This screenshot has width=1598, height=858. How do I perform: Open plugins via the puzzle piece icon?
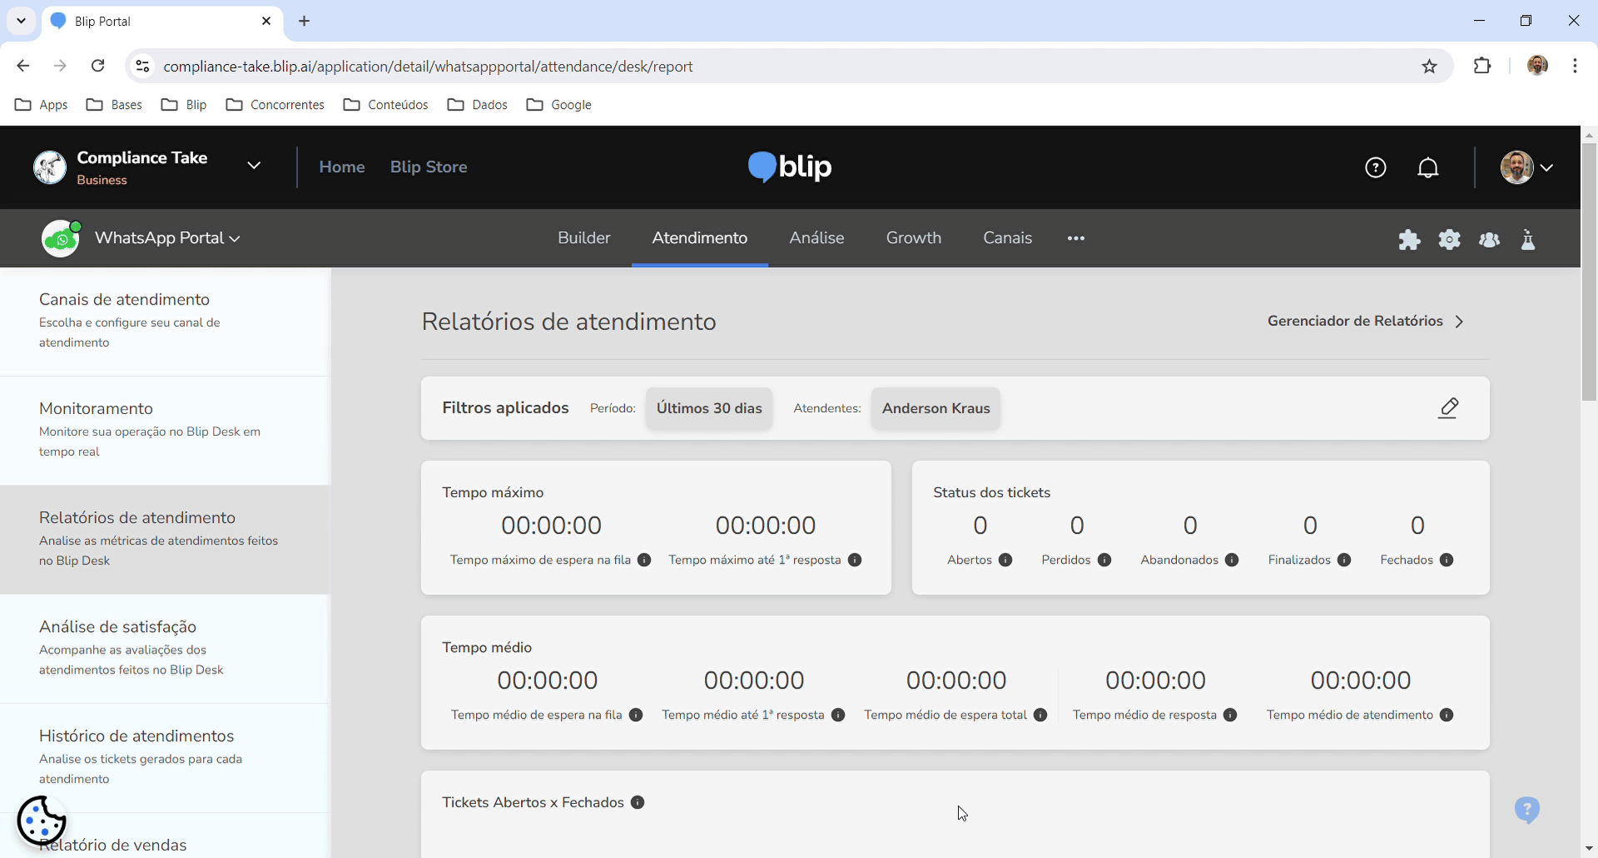[1410, 239]
